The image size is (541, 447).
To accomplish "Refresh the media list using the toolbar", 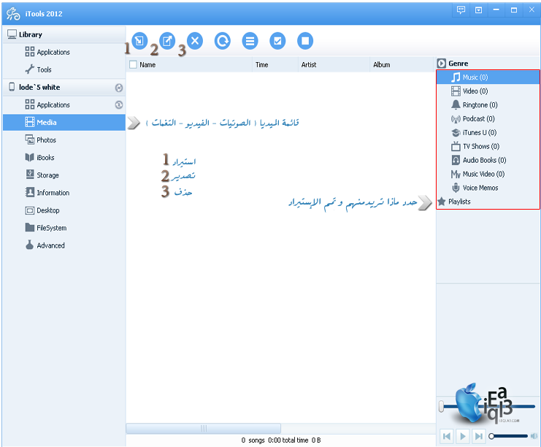I will 222,41.
